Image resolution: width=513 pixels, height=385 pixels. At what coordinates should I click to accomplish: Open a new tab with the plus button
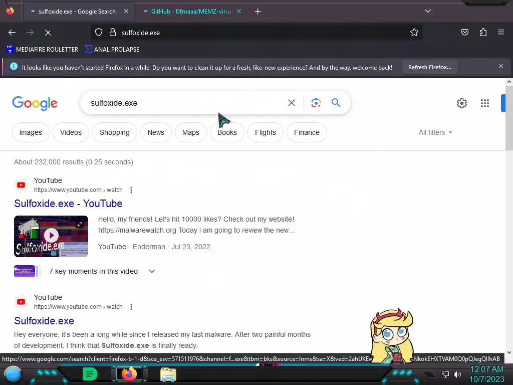click(258, 12)
